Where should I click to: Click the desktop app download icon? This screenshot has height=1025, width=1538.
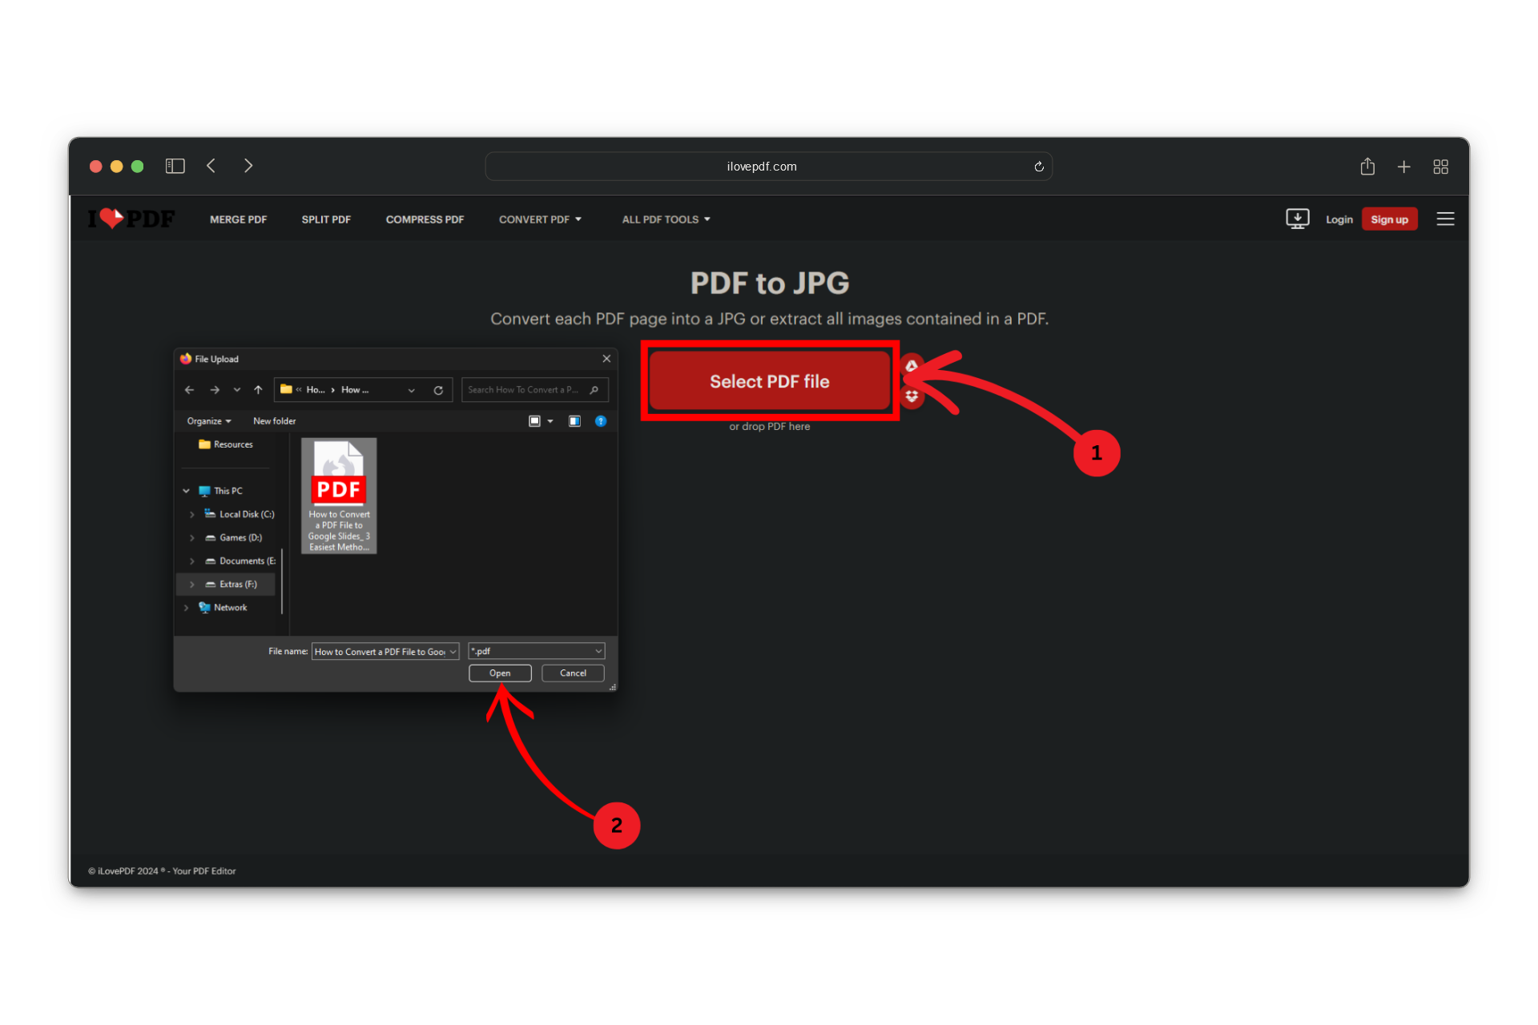1297,219
